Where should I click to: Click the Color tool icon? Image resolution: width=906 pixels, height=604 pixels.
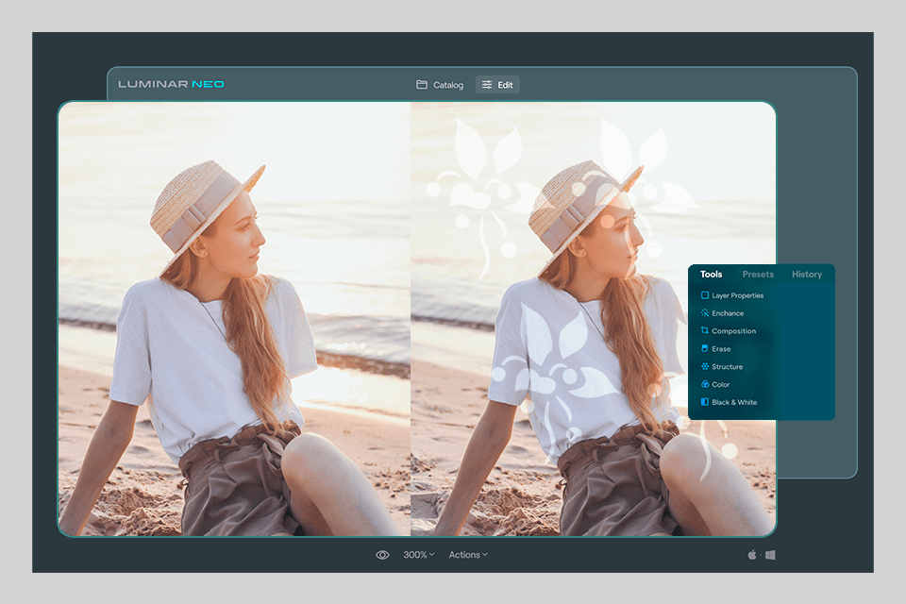point(705,384)
